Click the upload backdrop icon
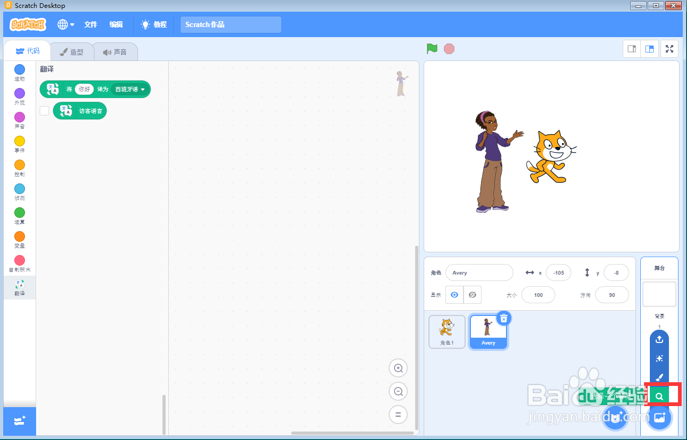This screenshot has height=440, width=687. coord(659,339)
